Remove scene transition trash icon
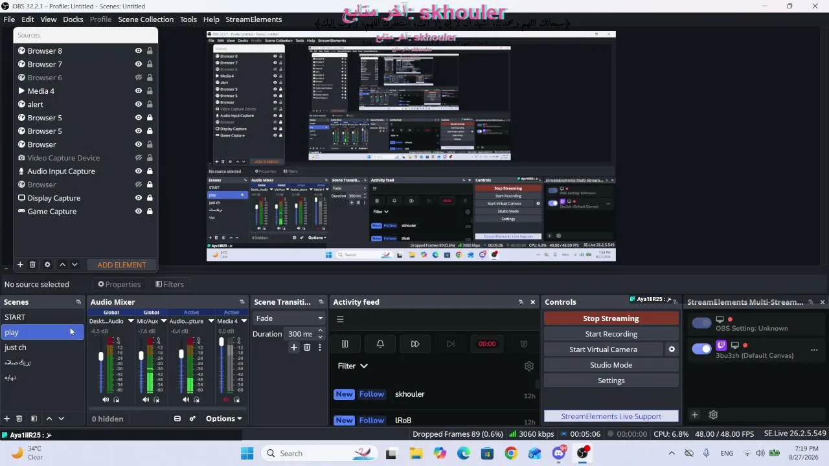The height and width of the screenshot is (466, 829). tap(307, 348)
